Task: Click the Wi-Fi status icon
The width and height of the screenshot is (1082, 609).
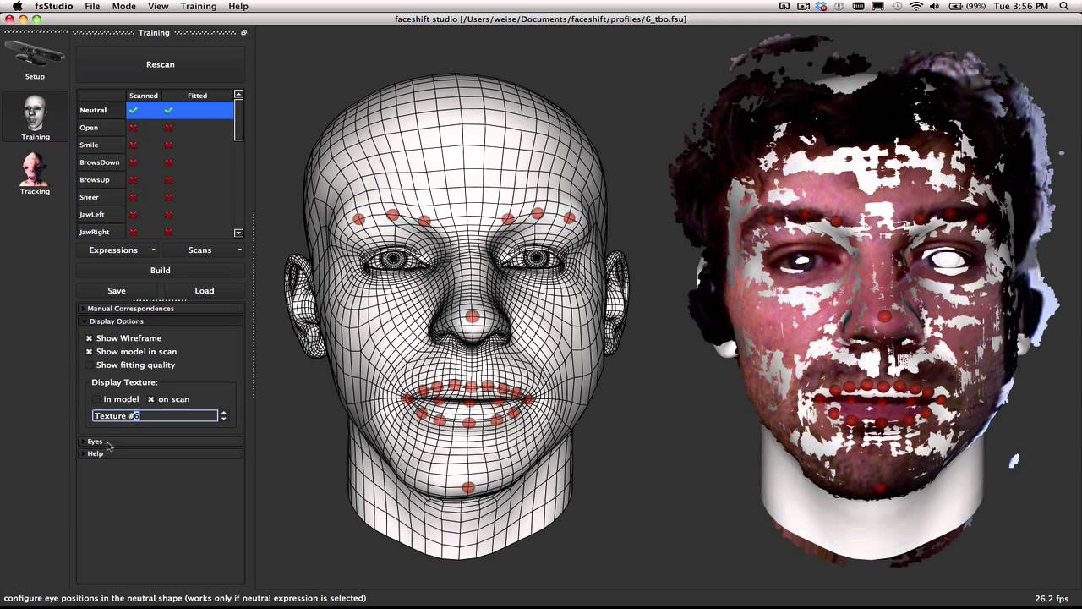Action: pos(916,6)
